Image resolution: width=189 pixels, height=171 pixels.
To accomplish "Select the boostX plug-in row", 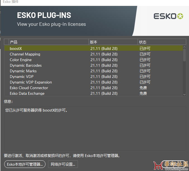I will [94, 48].
